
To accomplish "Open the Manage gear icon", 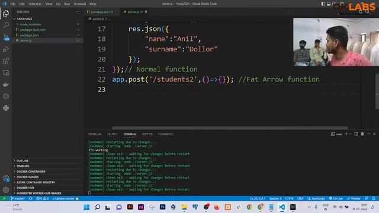I will pyautogui.click(x=6, y=190).
